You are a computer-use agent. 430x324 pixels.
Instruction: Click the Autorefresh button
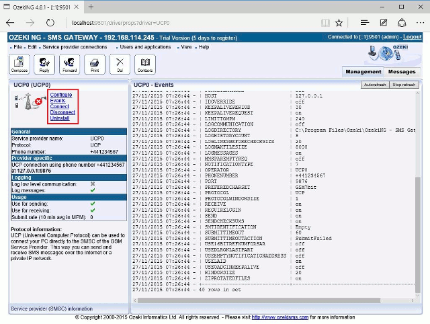coord(375,85)
